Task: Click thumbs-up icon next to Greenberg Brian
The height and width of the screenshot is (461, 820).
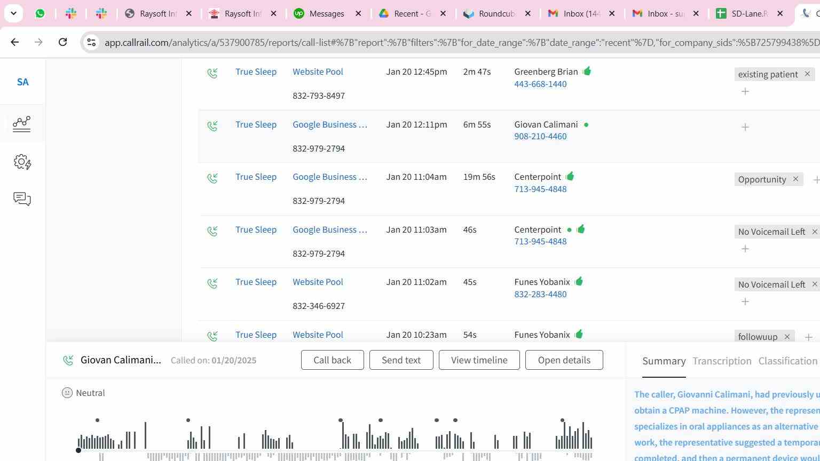Action: 587,71
